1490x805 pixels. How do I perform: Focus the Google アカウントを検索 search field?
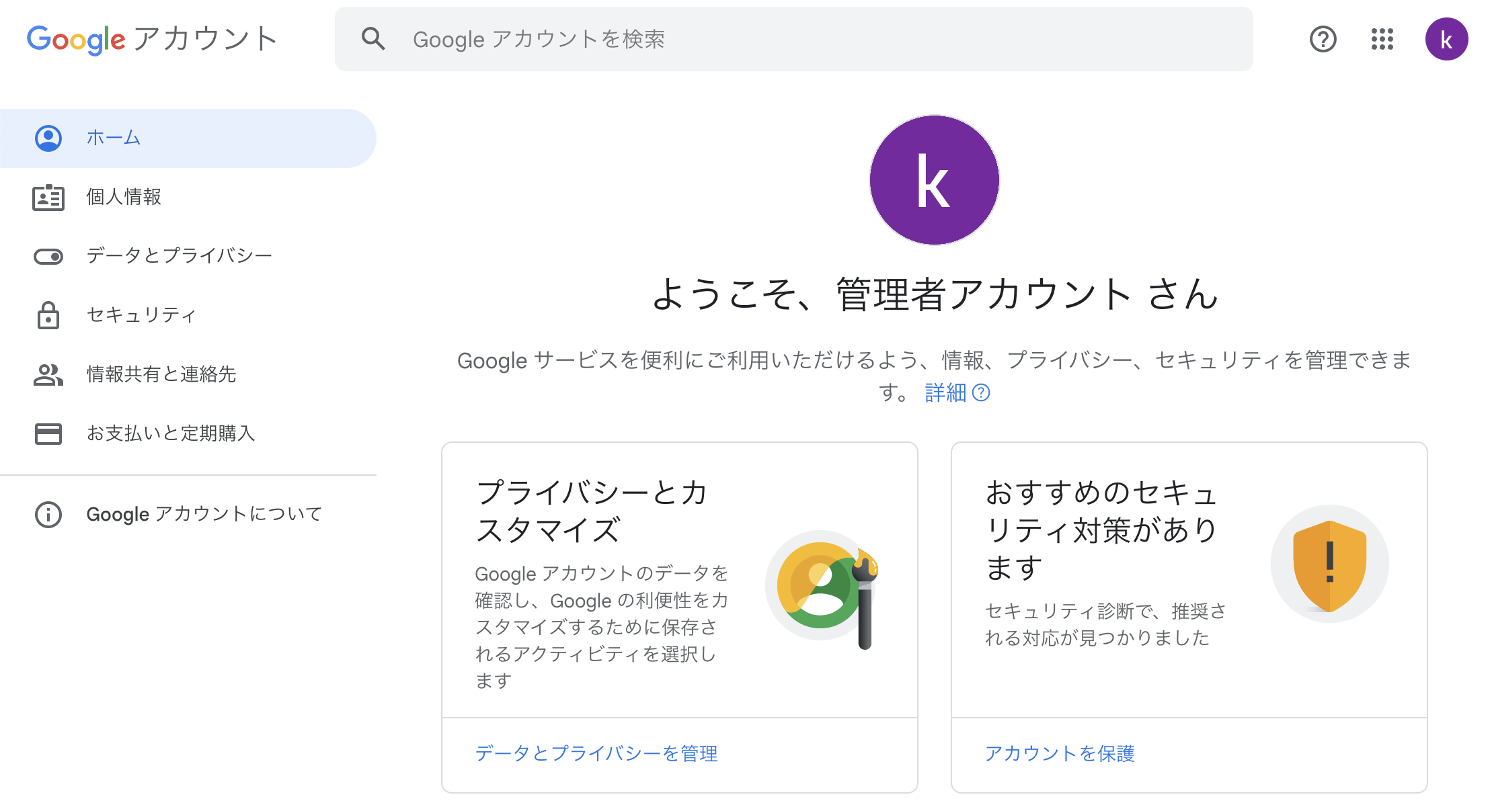(793, 39)
